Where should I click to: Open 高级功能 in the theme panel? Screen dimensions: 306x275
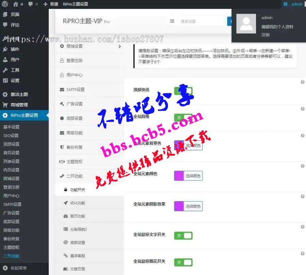(x=89, y=133)
